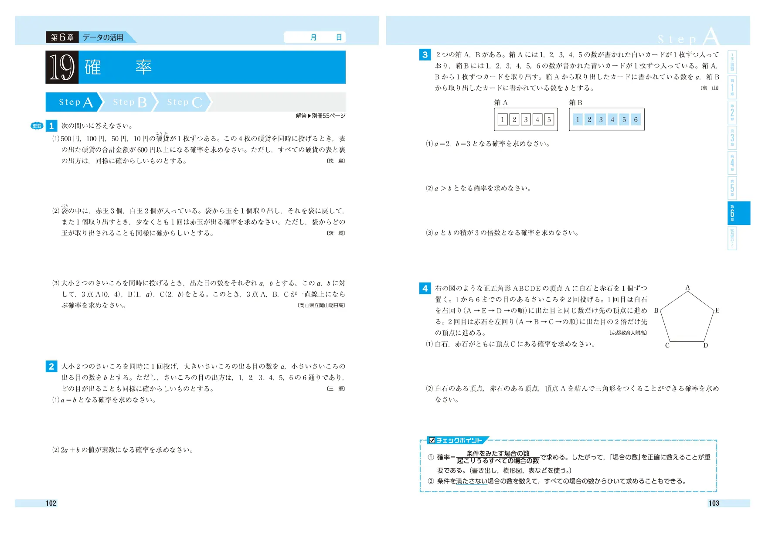Click blue card 3 in 箱B
The width and height of the screenshot is (765, 541).
pyautogui.click(x=601, y=119)
